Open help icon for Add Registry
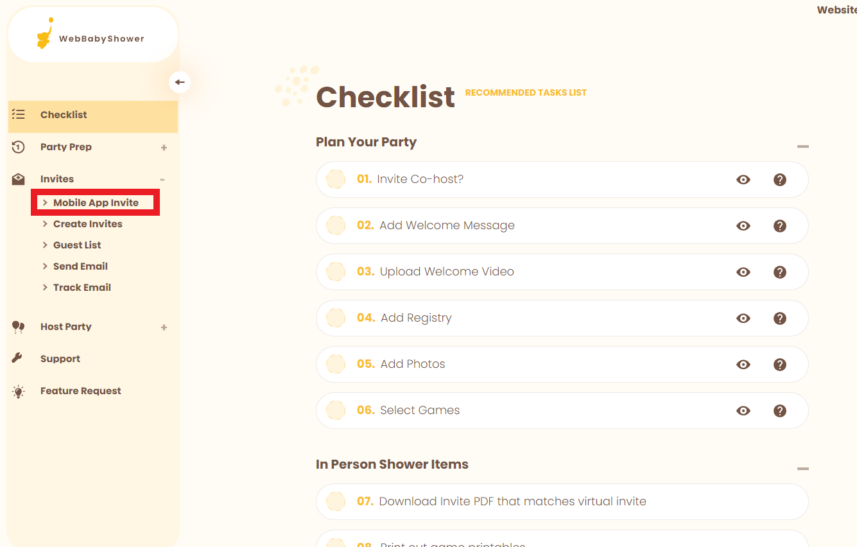The height and width of the screenshot is (547, 857). [x=780, y=318]
